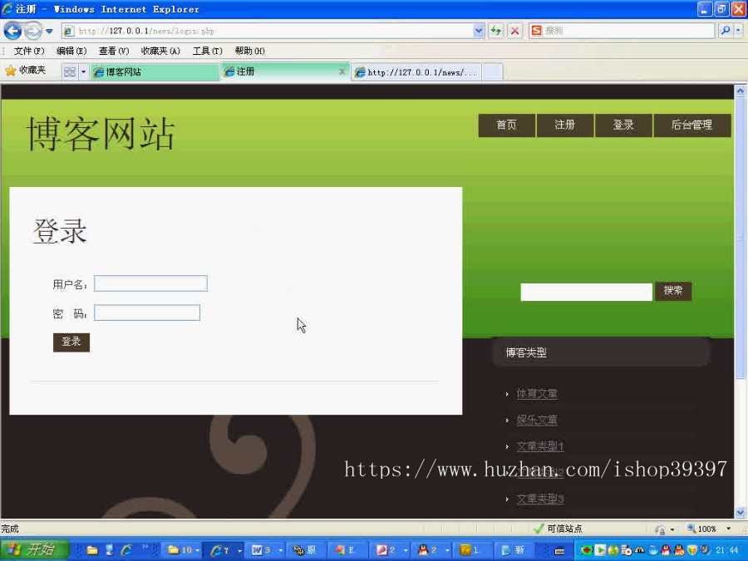Click the 用户名 input field
This screenshot has height=561, width=748.
(150, 283)
